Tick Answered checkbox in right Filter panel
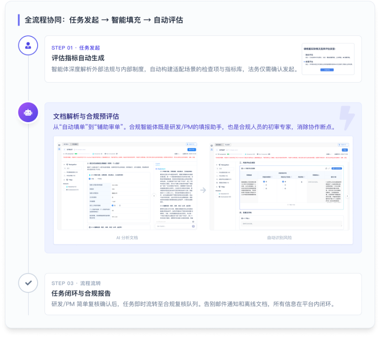 coord(217,194)
